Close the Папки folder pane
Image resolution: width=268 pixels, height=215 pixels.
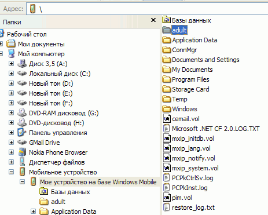point(153,20)
